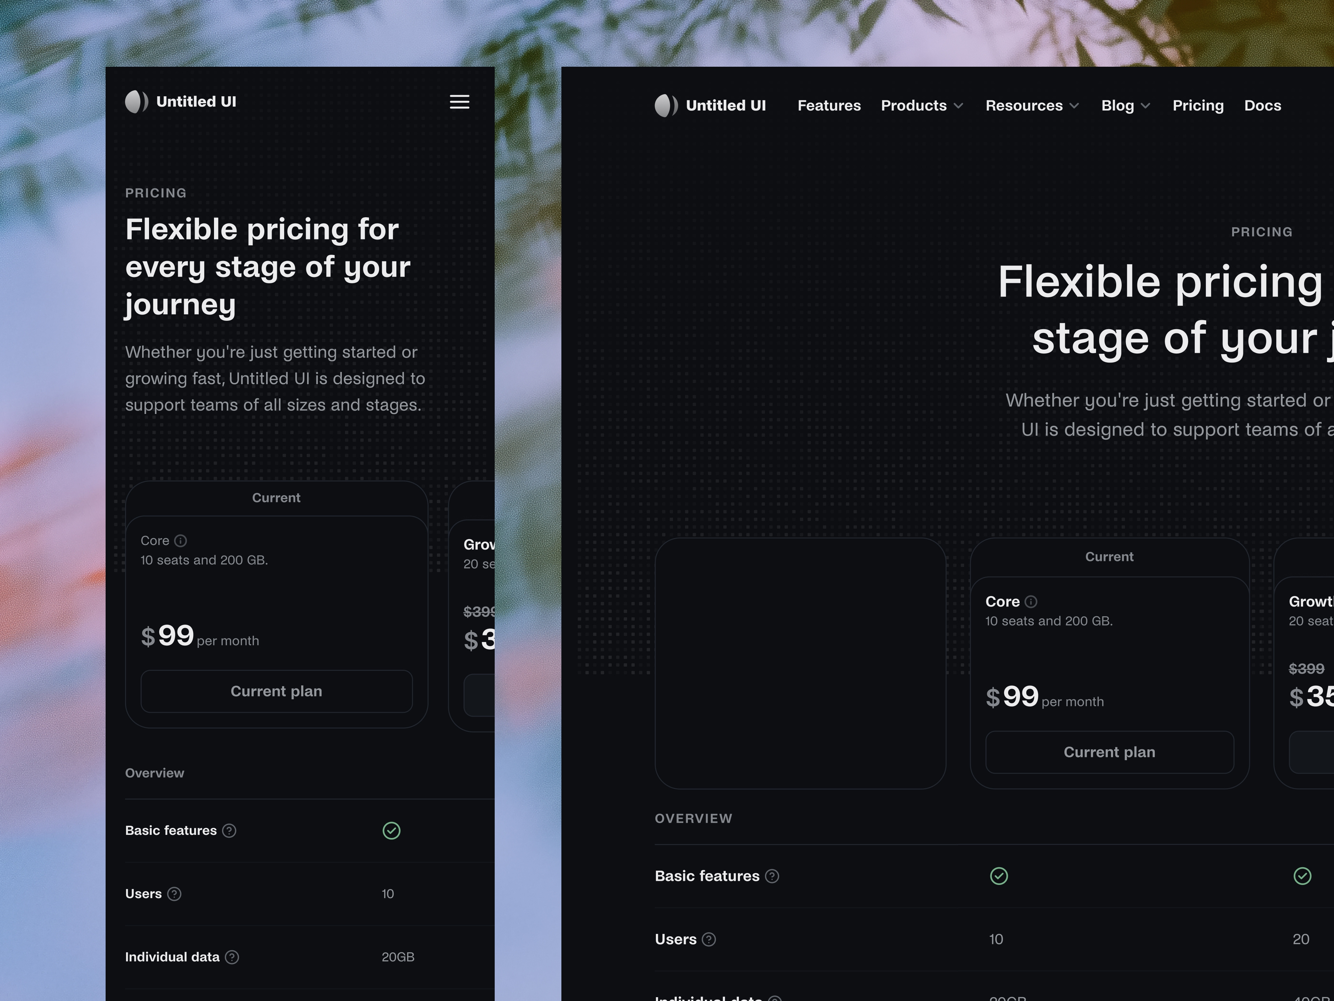Click the info icon next to Core plan name
The width and height of the screenshot is (1334, 1001).
[x=182, y=540]
